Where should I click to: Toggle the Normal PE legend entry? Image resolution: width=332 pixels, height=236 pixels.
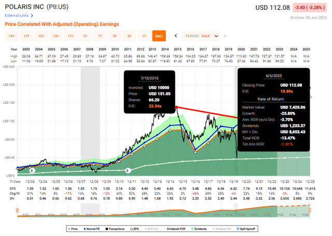pos(92,229)
